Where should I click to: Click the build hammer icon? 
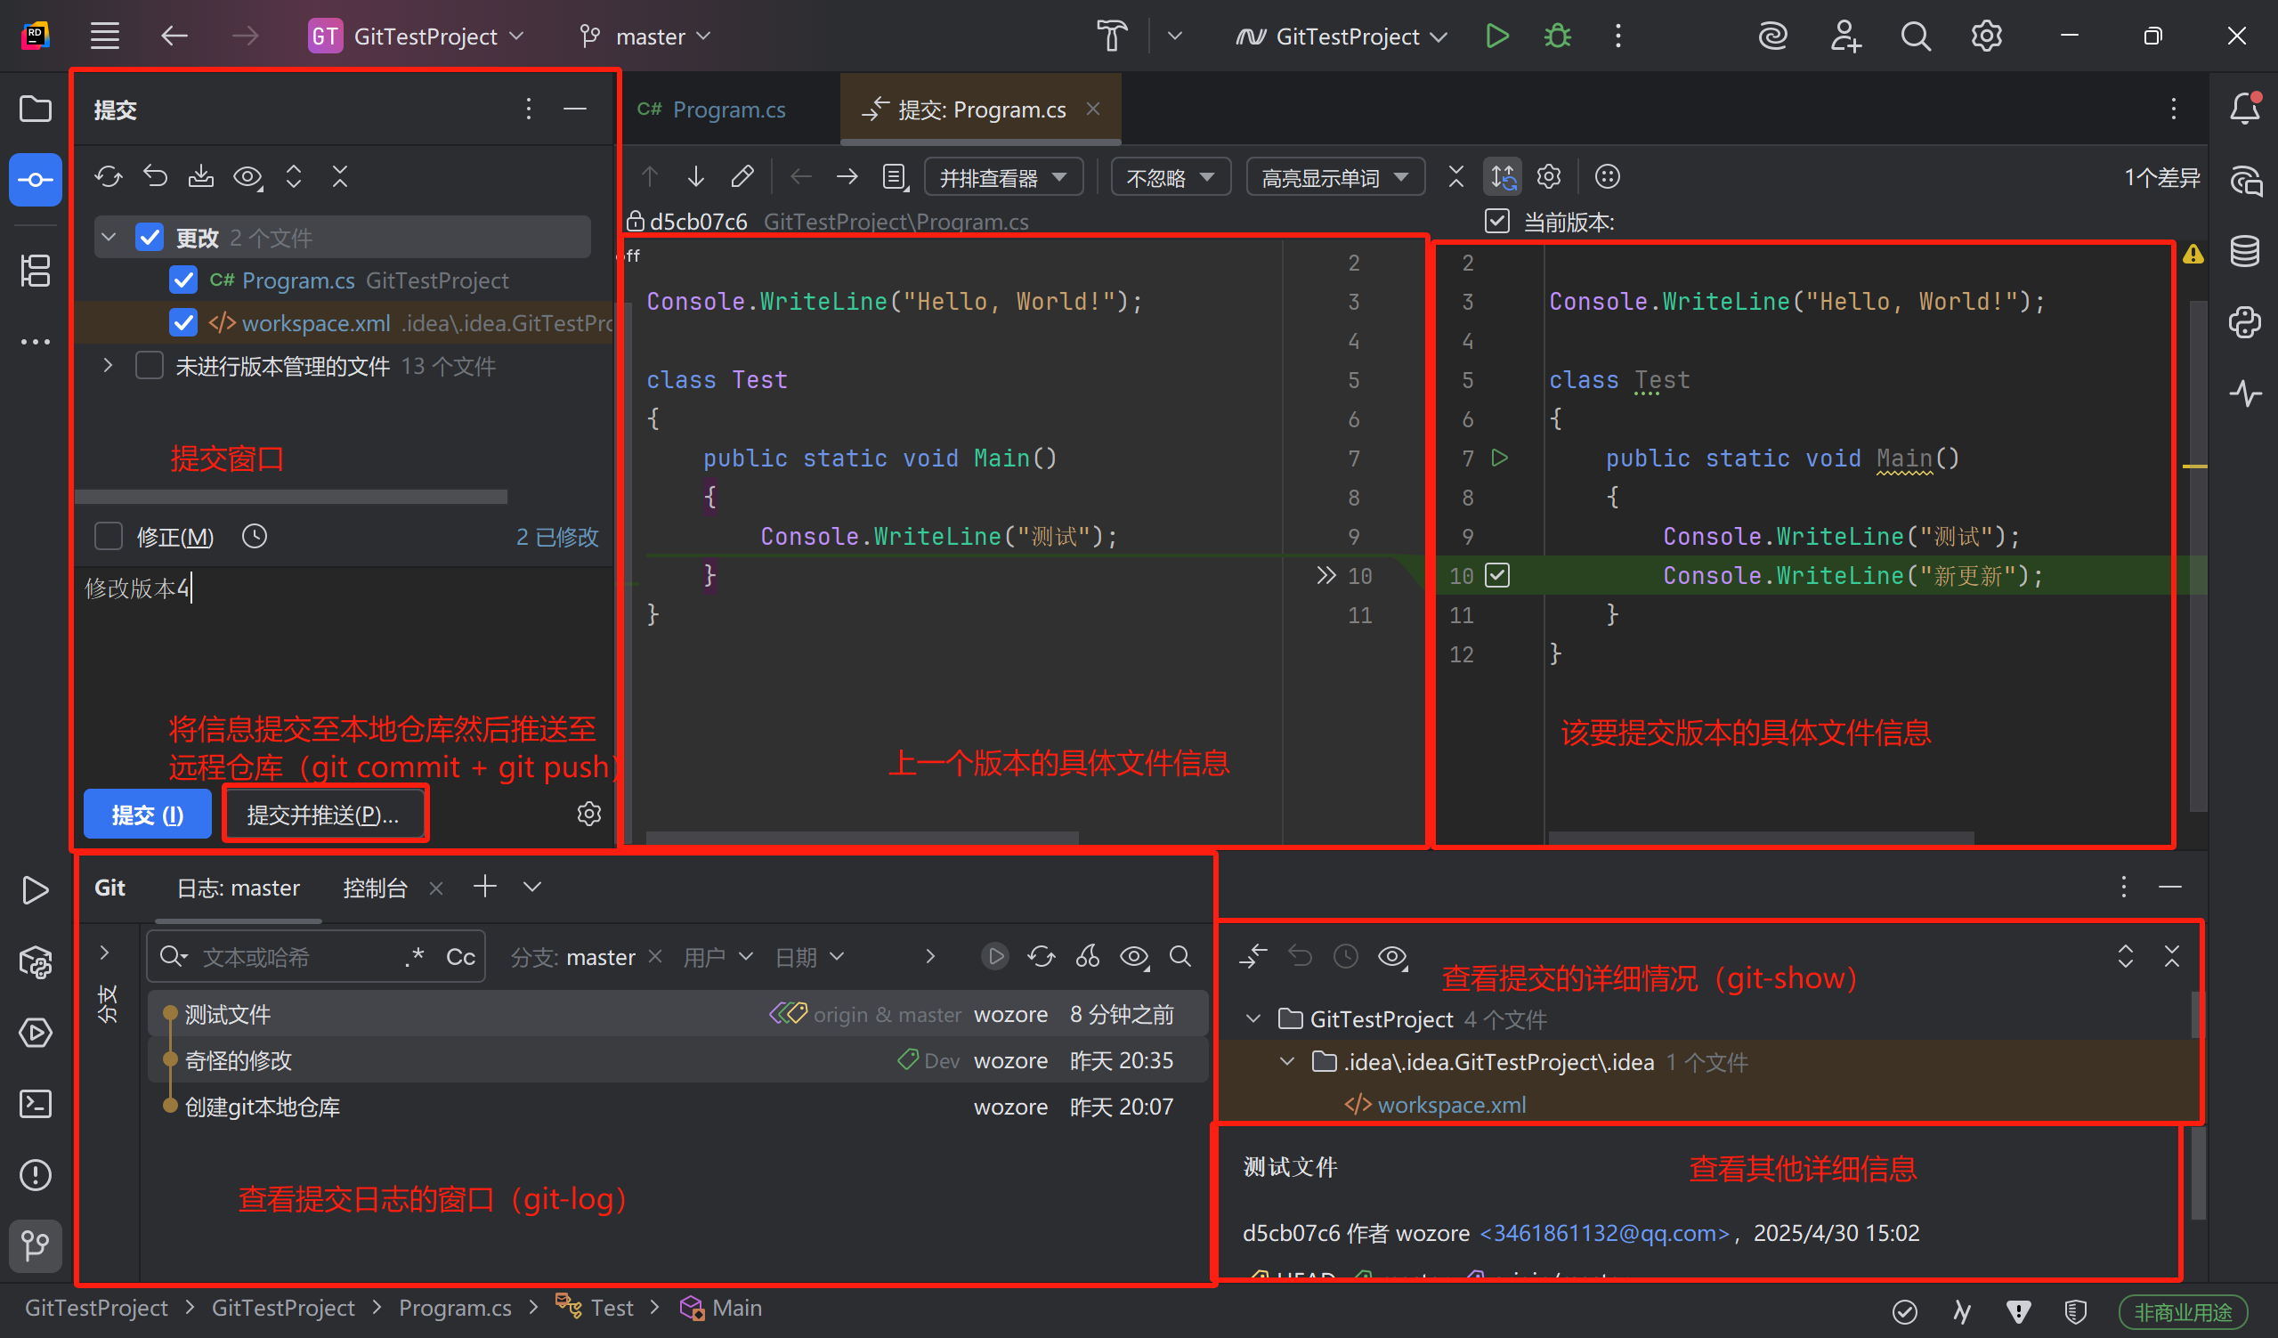pyautogui.click(x=1111, y=36)
